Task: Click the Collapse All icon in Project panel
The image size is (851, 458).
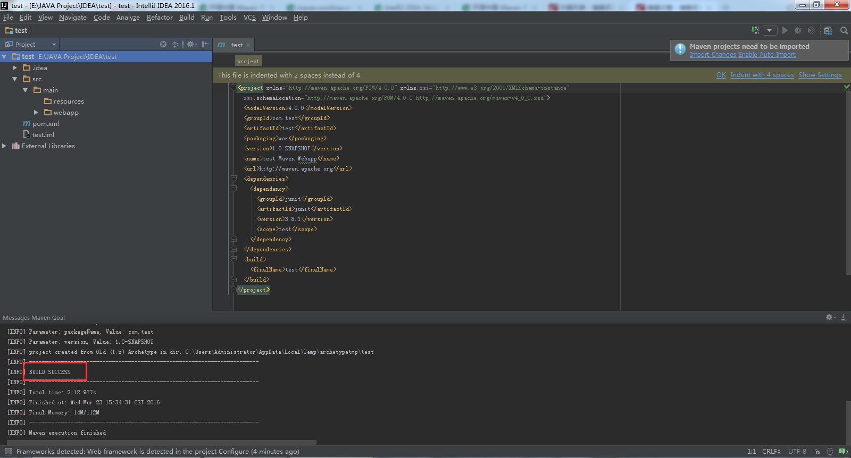Action: click(x=174, y=44)
